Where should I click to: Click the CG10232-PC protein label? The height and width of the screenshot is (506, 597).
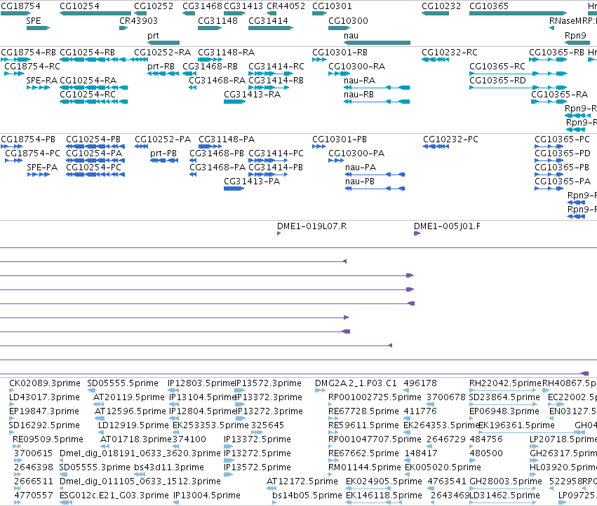[x=451, y=139]
